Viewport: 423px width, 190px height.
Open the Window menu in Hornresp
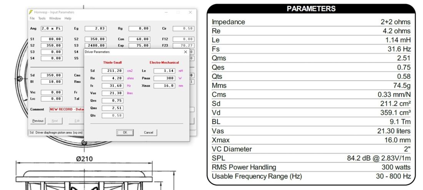point(55,18)
